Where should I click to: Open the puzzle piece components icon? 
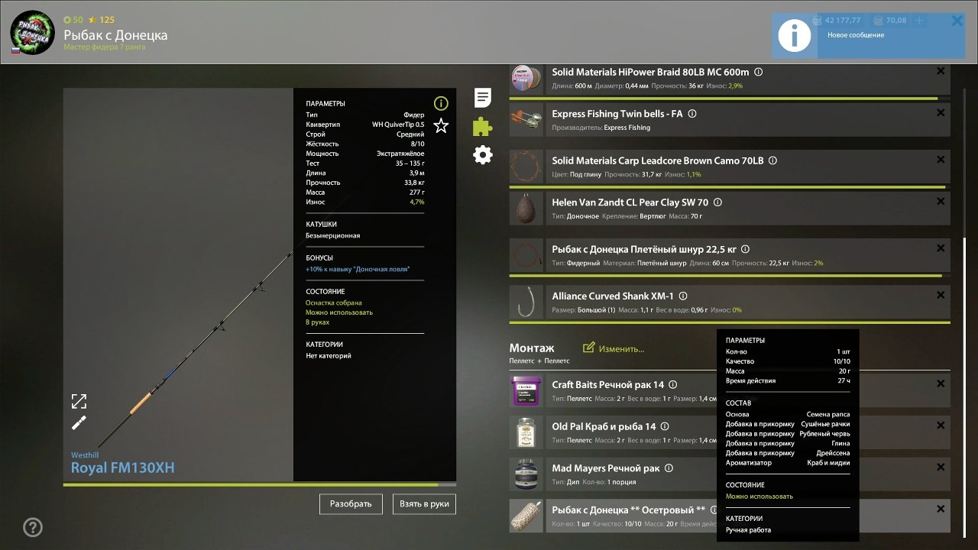click(483, 126)
